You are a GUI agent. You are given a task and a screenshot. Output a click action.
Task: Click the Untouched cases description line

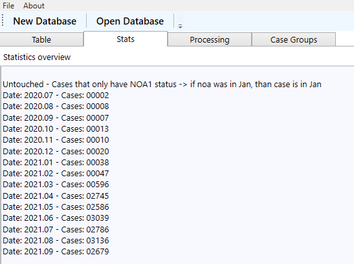coord(162,85)
